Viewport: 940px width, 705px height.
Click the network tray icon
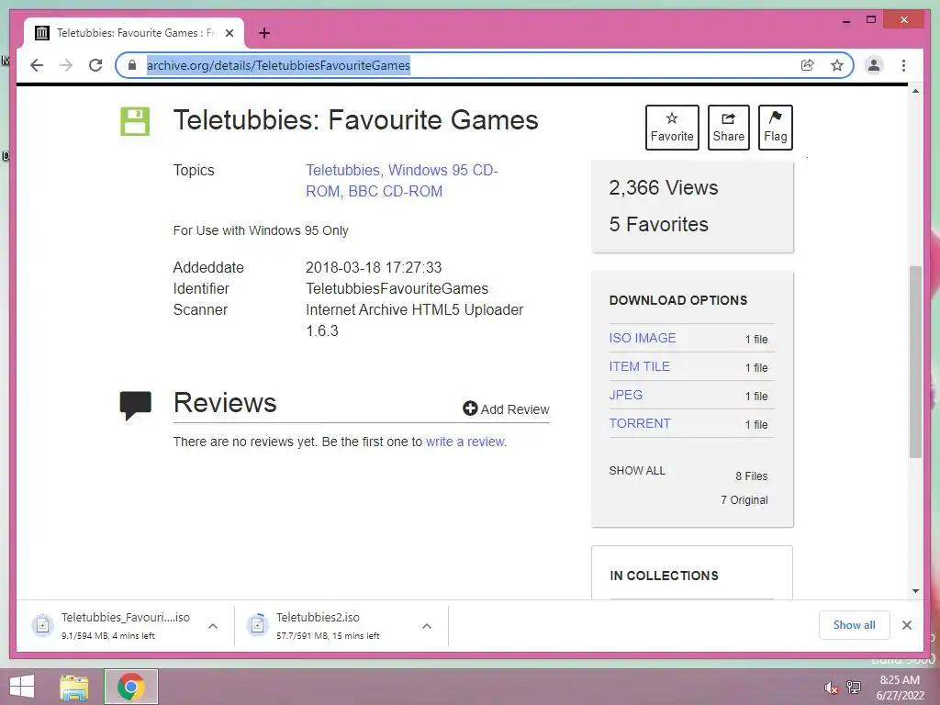854,687
